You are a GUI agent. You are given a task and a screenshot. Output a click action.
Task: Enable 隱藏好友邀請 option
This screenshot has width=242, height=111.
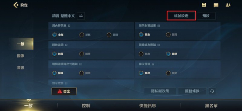(x=144, y=54)
